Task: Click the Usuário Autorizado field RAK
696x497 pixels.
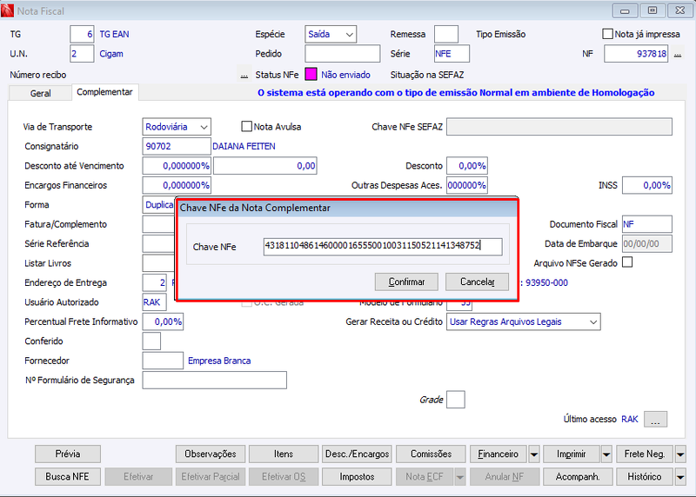Action: click(155, 302)
